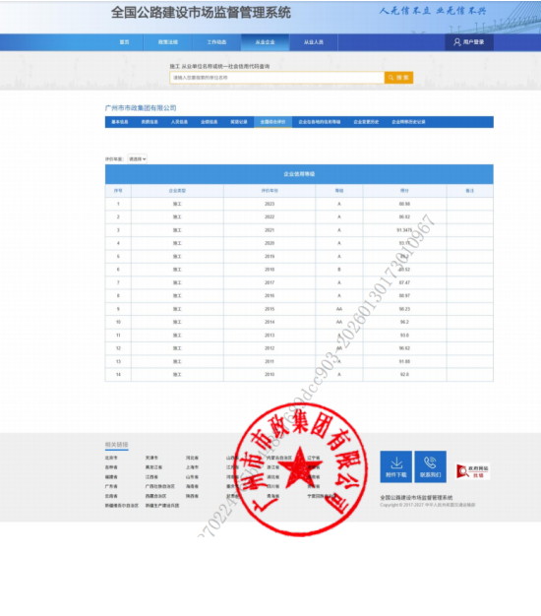This screenshot has width=541, height=616.
Task: Click the orange 搜索 magnifier search button
Action: [x=398, y=78]
